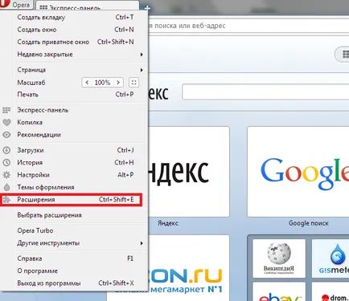
Task: Click the Рекомендации eye icon
Action: click(6, 135)
